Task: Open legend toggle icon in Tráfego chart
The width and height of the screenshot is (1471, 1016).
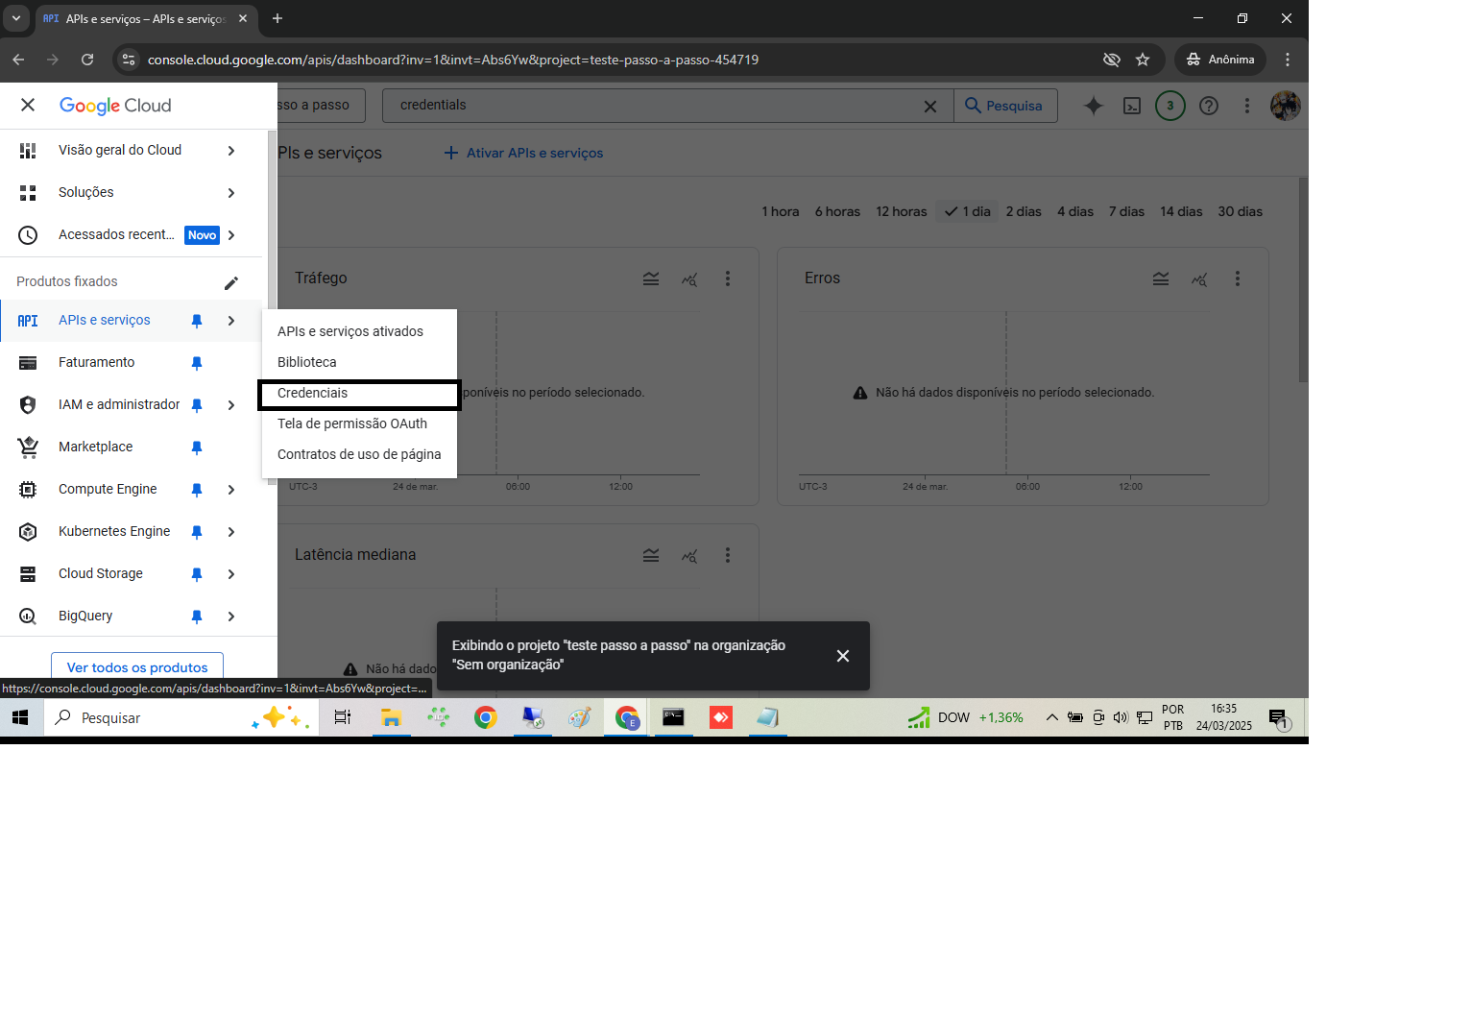Action: pos(651,278)
